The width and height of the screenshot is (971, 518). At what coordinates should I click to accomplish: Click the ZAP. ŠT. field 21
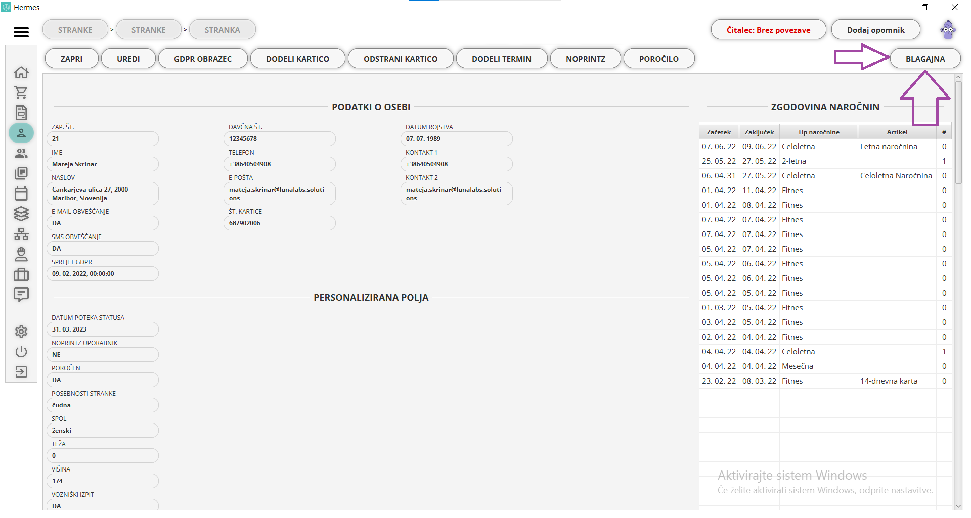pyautogui.click(x=103, y=139)
